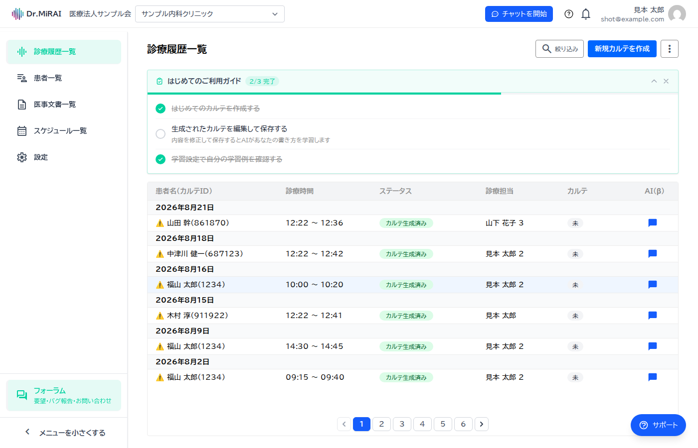Click warning icon beside 中津川 健一(687123)
698x448 pixels.
click(x=160, y=254)
